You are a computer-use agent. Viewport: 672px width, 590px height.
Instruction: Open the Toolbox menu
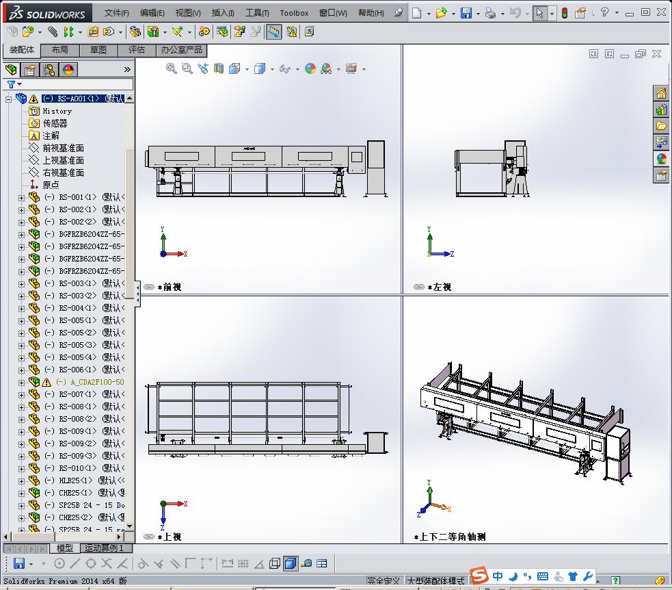(294, 13)
